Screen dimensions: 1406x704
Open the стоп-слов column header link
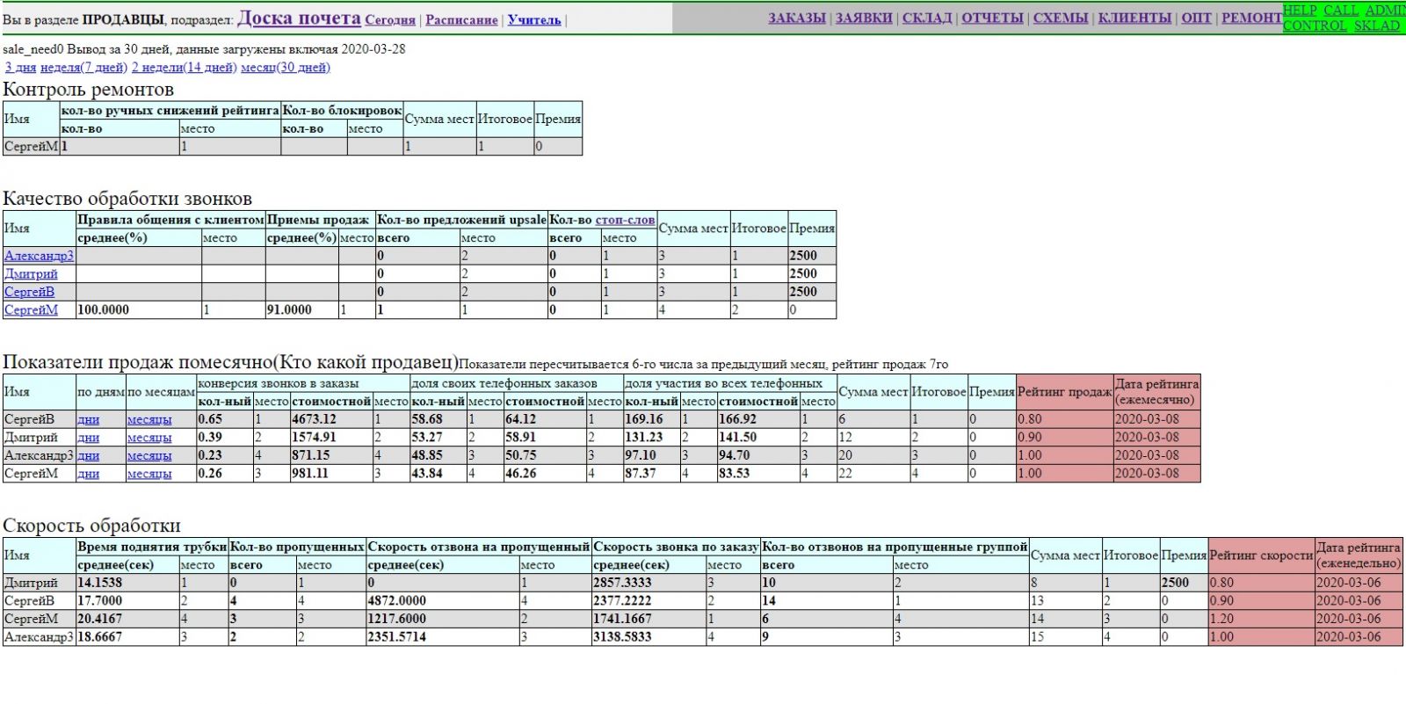tap(625, 220)
